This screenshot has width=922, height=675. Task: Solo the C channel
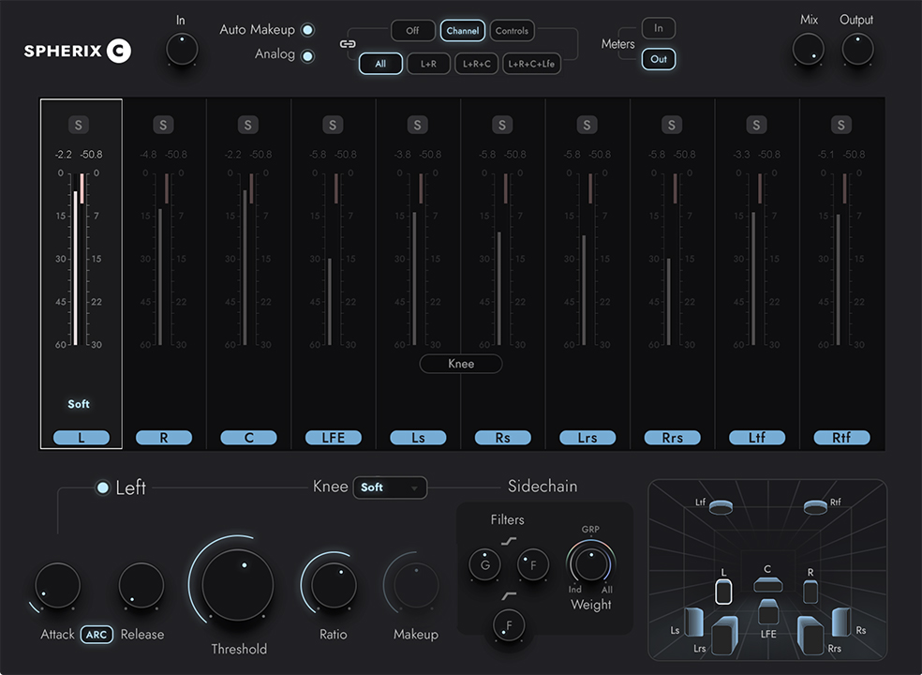[248, 125]
